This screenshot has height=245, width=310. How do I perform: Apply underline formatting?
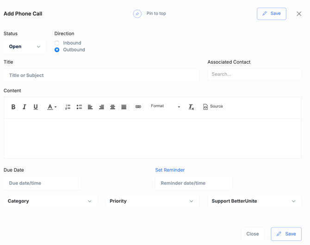(x=36, y=107)
